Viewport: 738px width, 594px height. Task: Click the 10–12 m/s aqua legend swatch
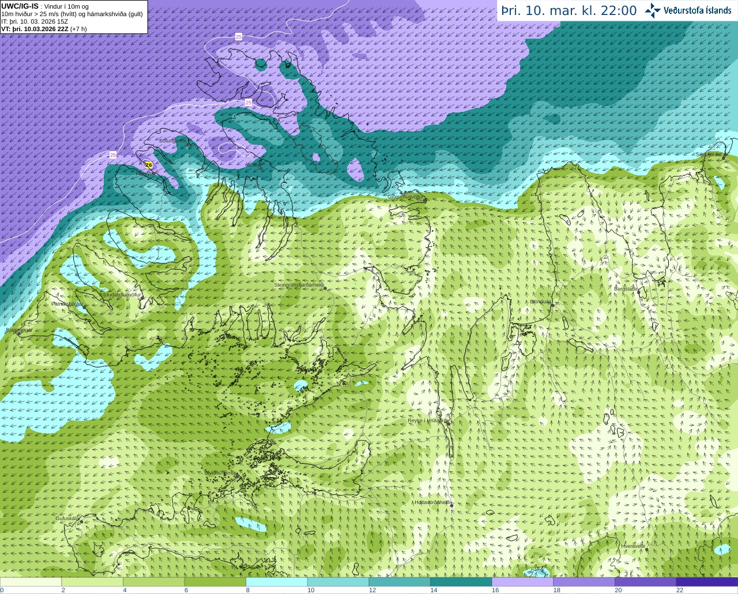pos(338,582)
